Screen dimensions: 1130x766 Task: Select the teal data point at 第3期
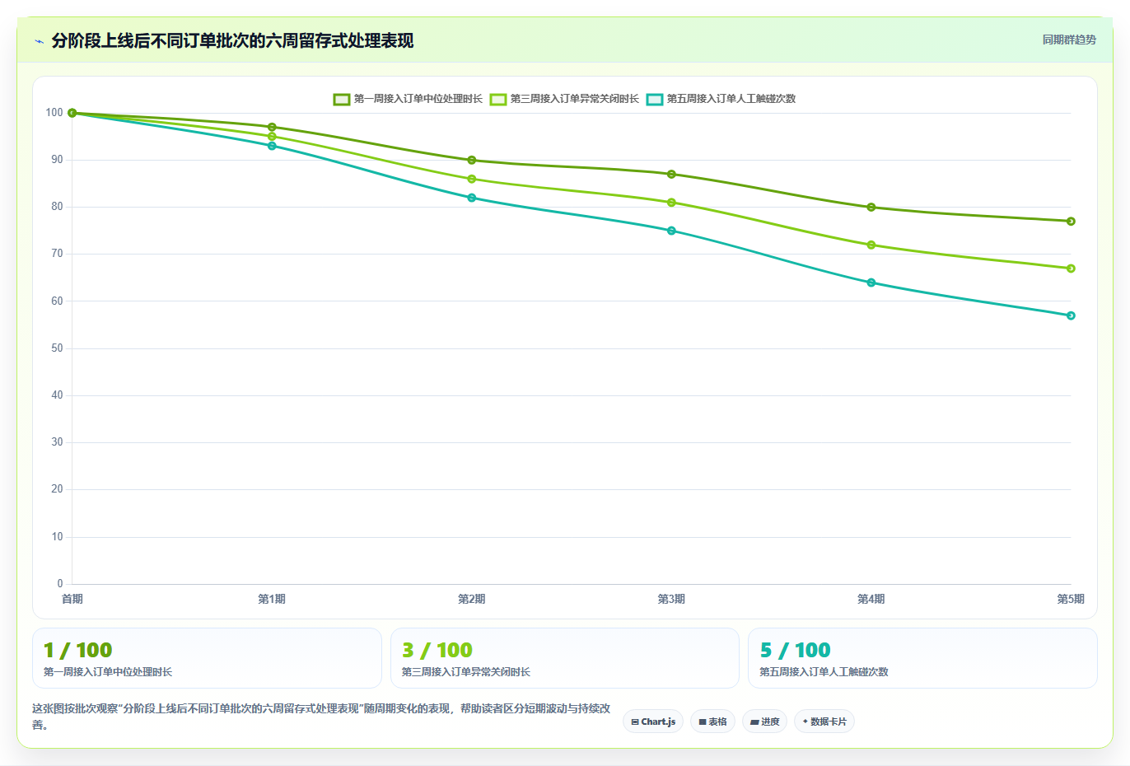671,231
